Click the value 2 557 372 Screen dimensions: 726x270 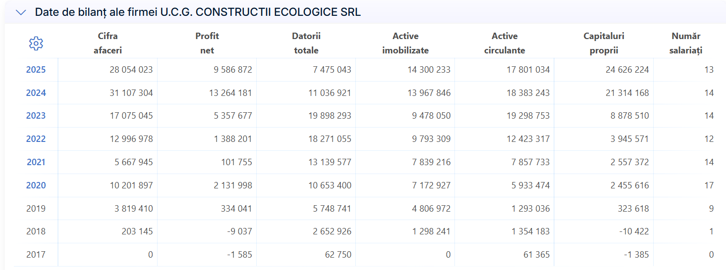pos(630,162)
